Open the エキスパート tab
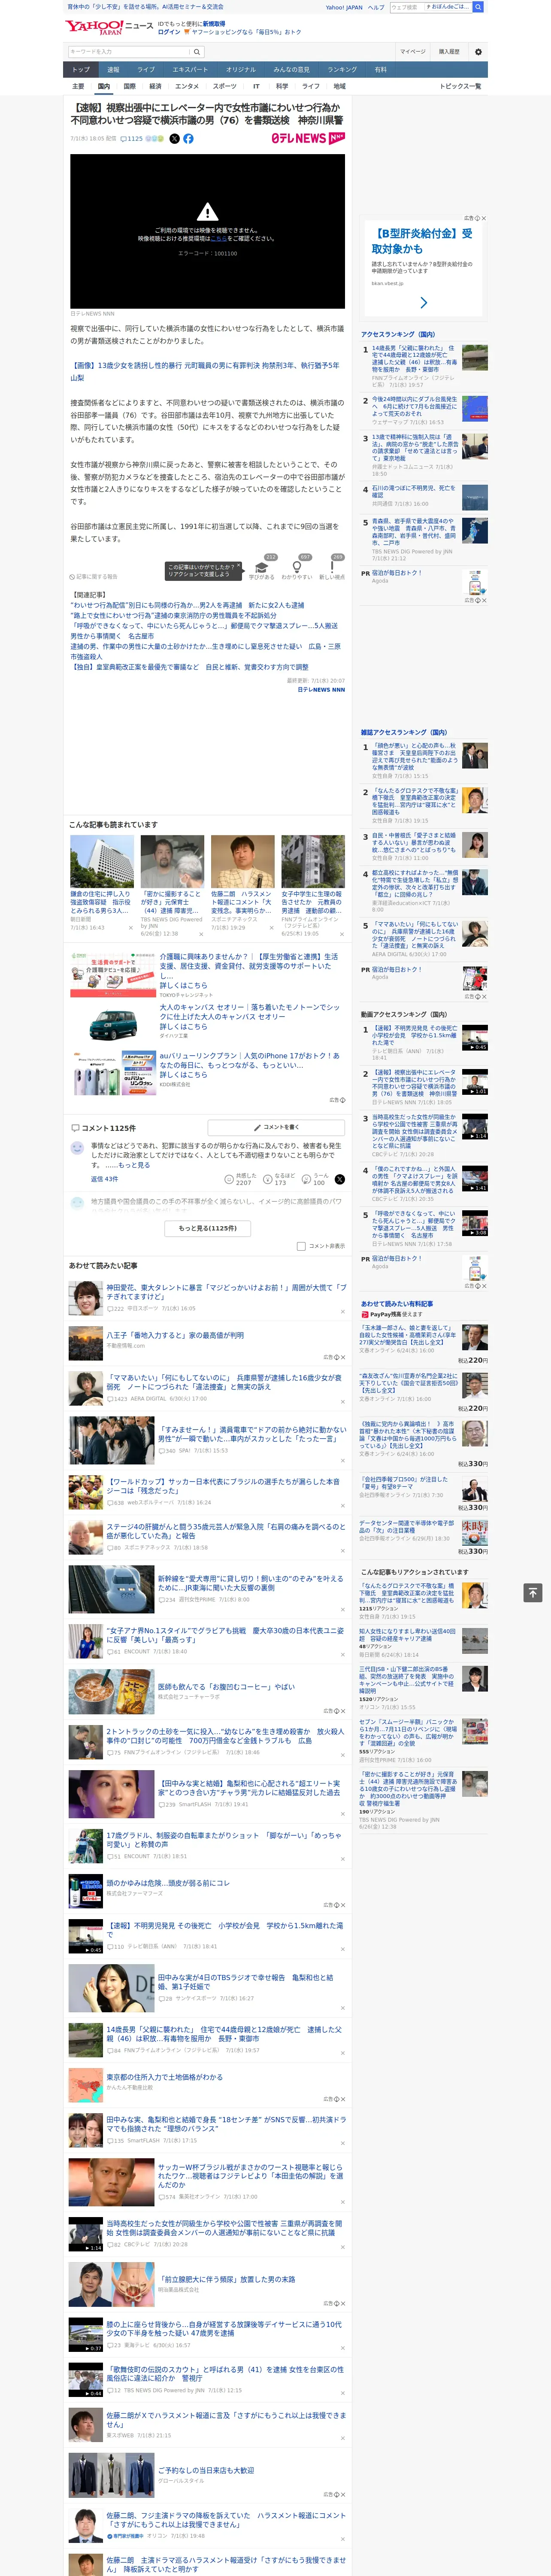The image size is (551, 2576). (x=190, y=70)
